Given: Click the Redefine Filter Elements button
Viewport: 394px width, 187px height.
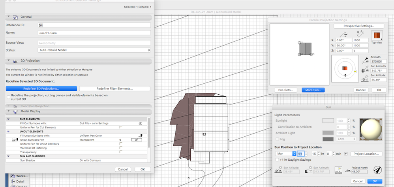Looking at the screenshot, I should 115,89.
